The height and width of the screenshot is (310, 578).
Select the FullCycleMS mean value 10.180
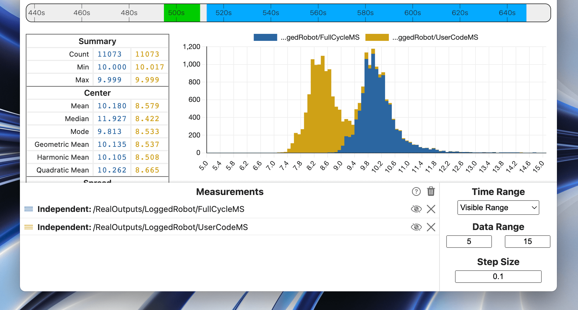(112, 106)
